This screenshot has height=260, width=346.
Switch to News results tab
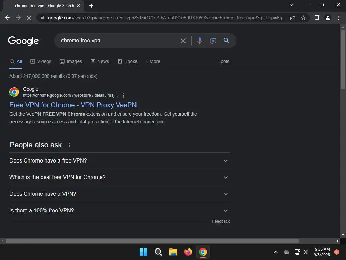pos(100,62)
